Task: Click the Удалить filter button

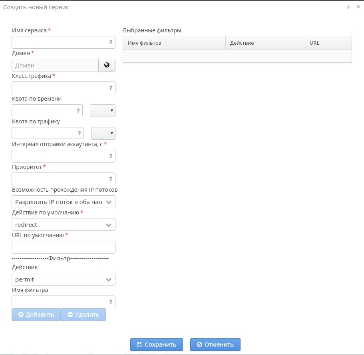Action: point(83,315)
